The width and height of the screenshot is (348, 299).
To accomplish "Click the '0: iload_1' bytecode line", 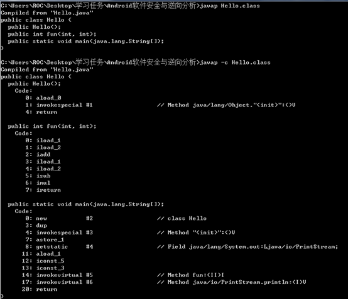I will pos(43,140).
